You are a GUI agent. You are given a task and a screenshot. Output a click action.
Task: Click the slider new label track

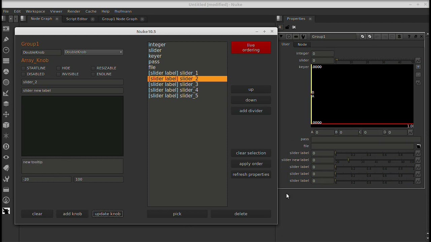coord(374,160)
